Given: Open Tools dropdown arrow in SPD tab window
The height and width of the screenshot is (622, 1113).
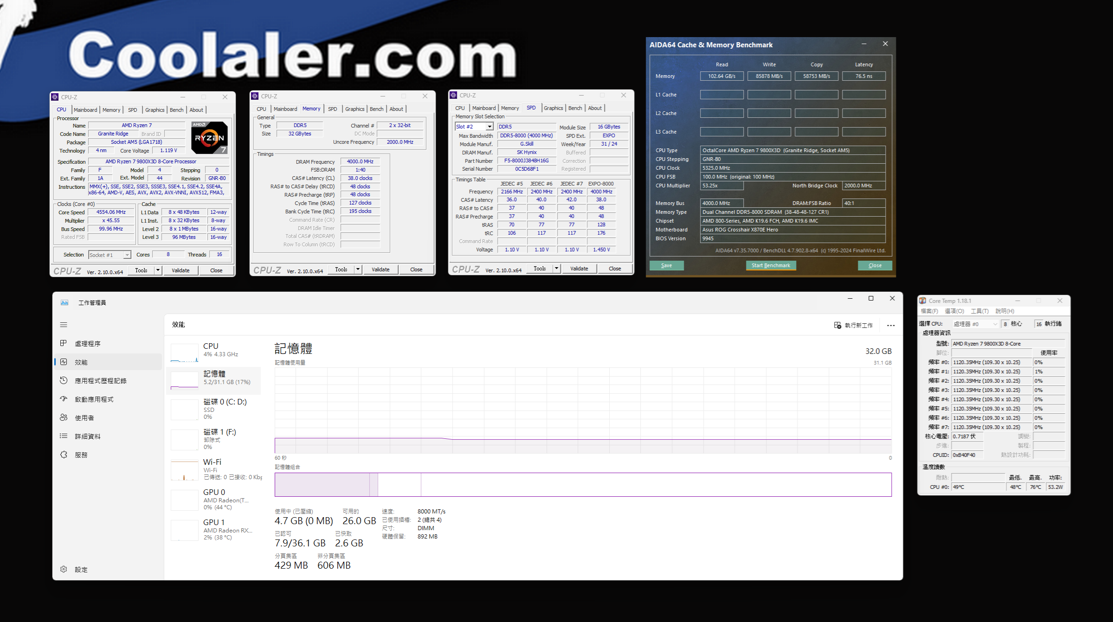Looking at the screenshot, I should (x=556, y=268).
